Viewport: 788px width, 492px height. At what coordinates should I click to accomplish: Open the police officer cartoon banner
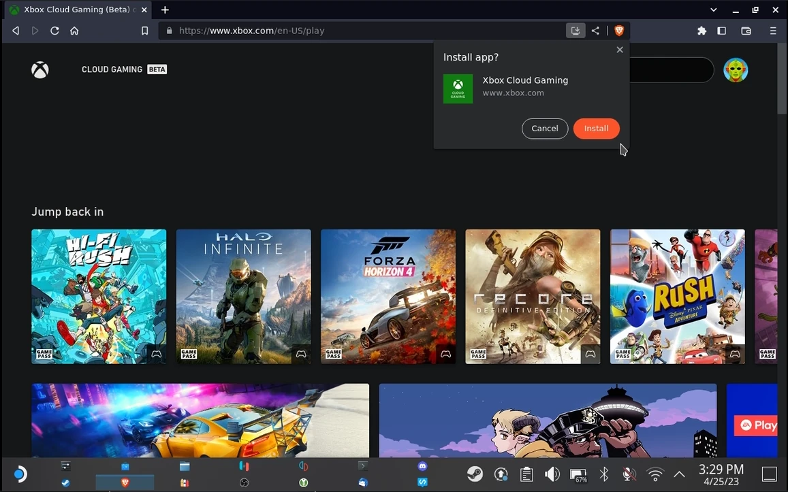click(x=548, y=421)
